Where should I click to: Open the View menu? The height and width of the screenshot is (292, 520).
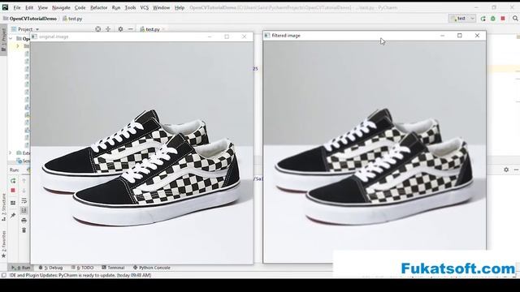point(42,7)
